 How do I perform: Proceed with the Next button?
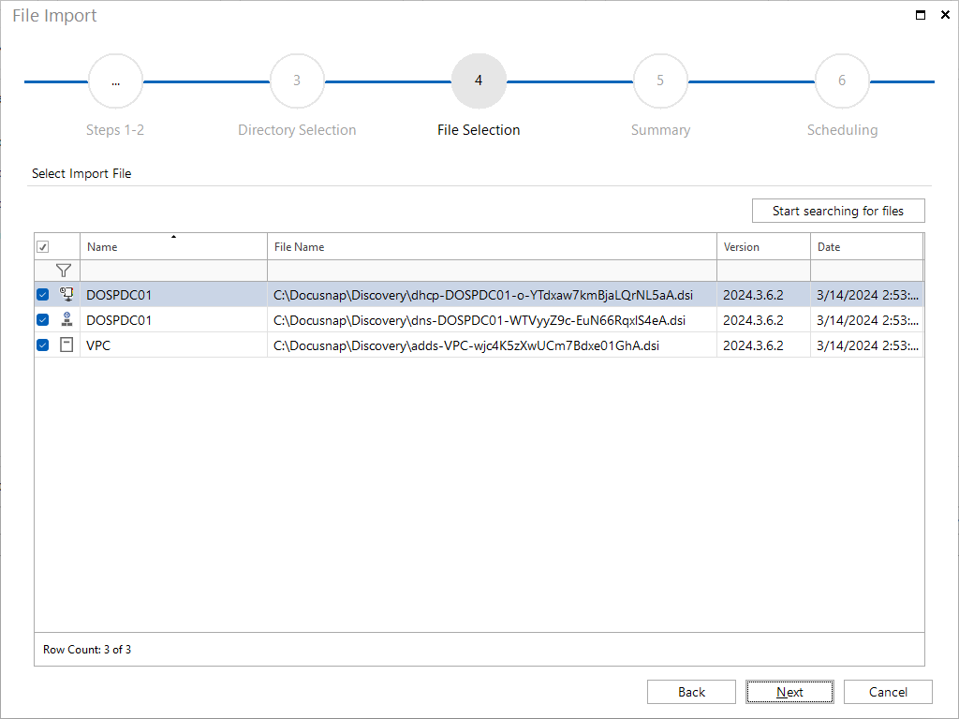[789, 692]
